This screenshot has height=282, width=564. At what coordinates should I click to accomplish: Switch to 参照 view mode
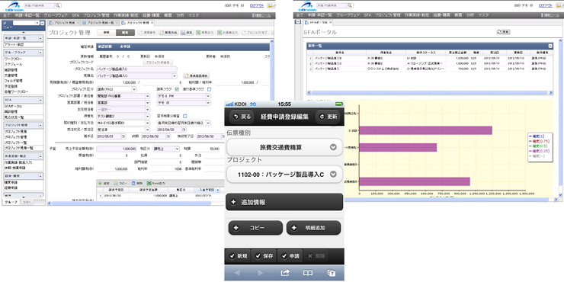click(107, 32)
